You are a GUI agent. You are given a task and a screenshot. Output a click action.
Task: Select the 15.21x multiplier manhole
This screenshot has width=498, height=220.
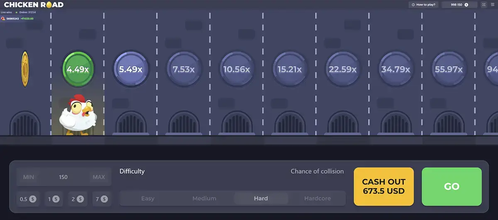coord(290,69)
